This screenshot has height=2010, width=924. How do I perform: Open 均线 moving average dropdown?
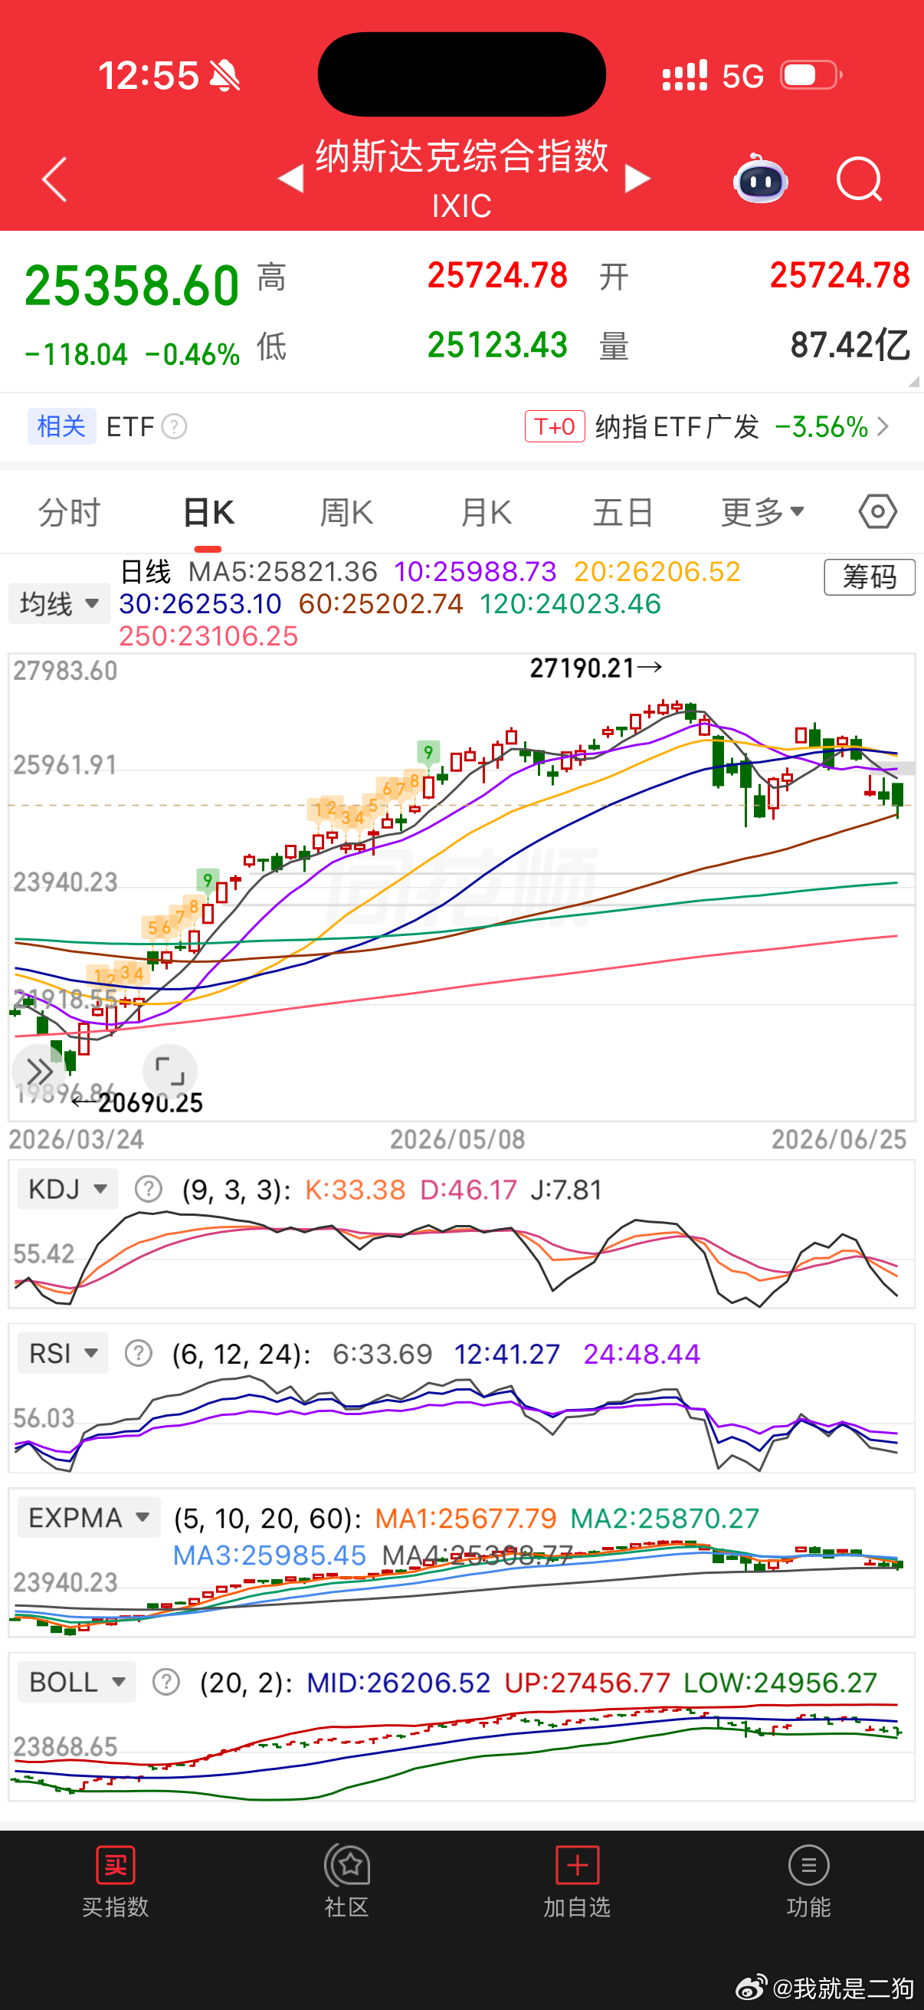59,603
